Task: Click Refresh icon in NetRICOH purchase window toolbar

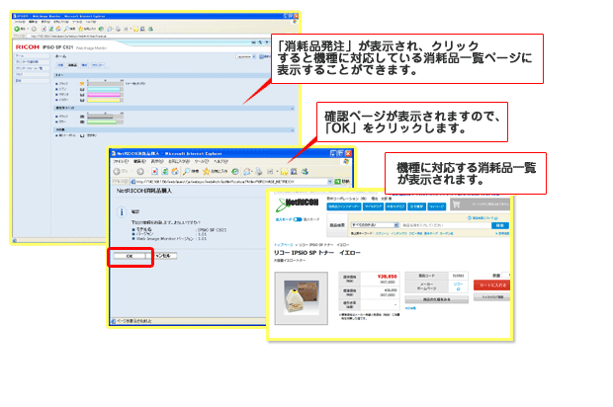Action: 165,172
